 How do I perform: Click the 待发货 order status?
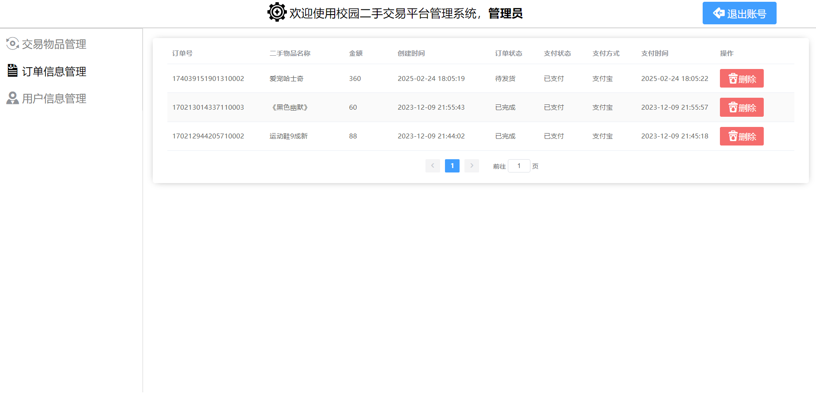[505, 78]
